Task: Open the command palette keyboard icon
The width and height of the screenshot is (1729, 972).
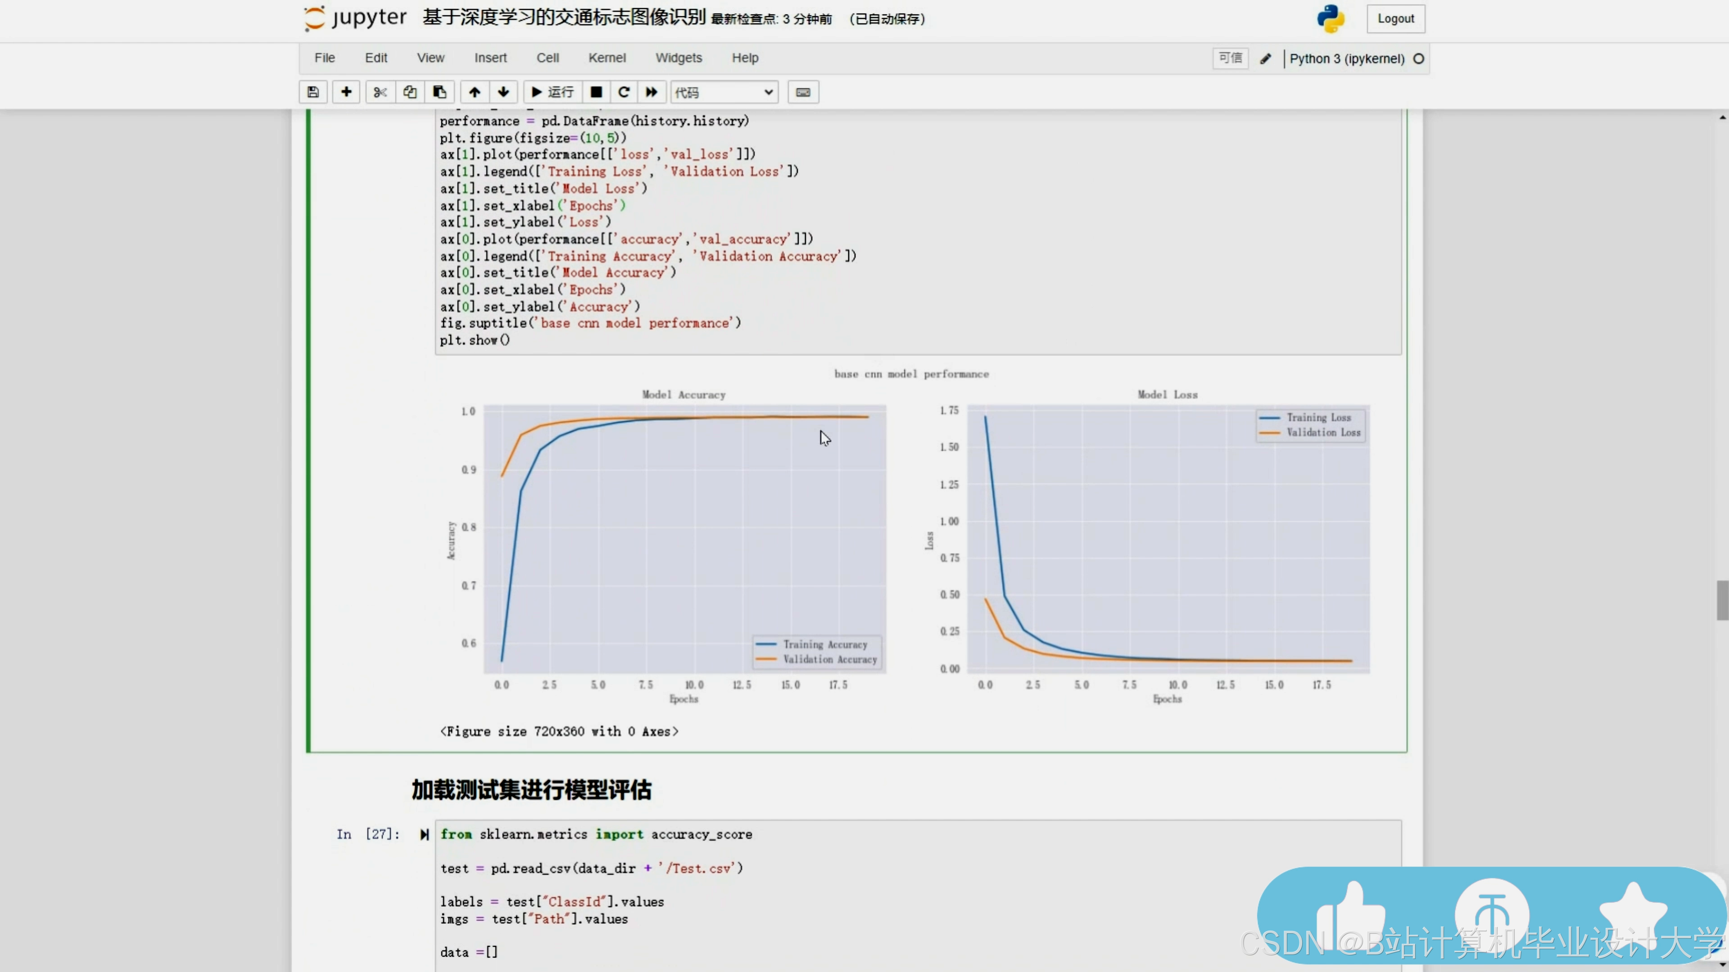Action: 803,92
